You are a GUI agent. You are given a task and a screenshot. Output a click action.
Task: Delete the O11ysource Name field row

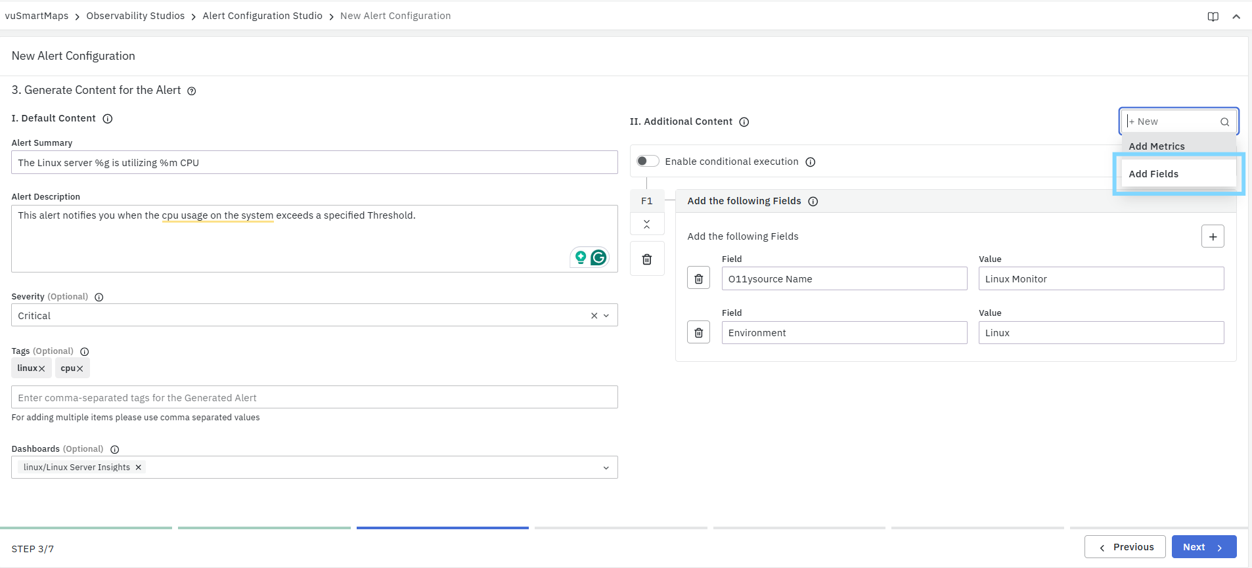tap(698, 279)
